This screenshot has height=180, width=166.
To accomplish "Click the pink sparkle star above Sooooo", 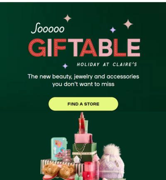I will pyautogui.click(x=67, y=18).
